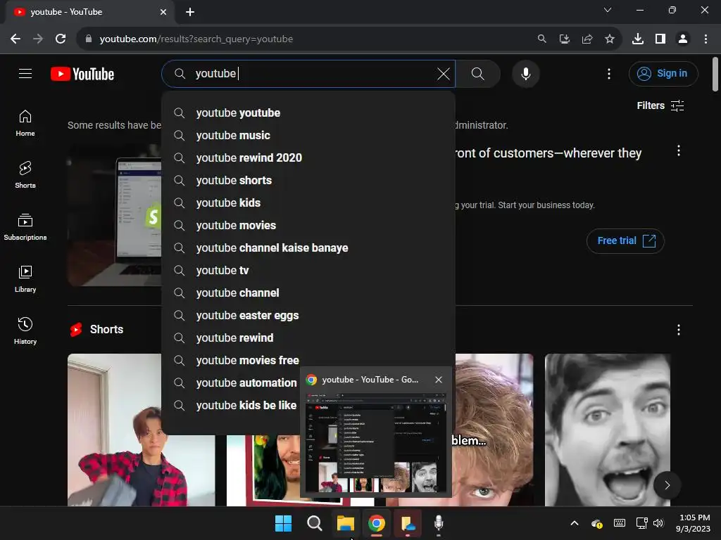
Task: Choose suggestion 'youtube automation'
Action: coord(231,383)
